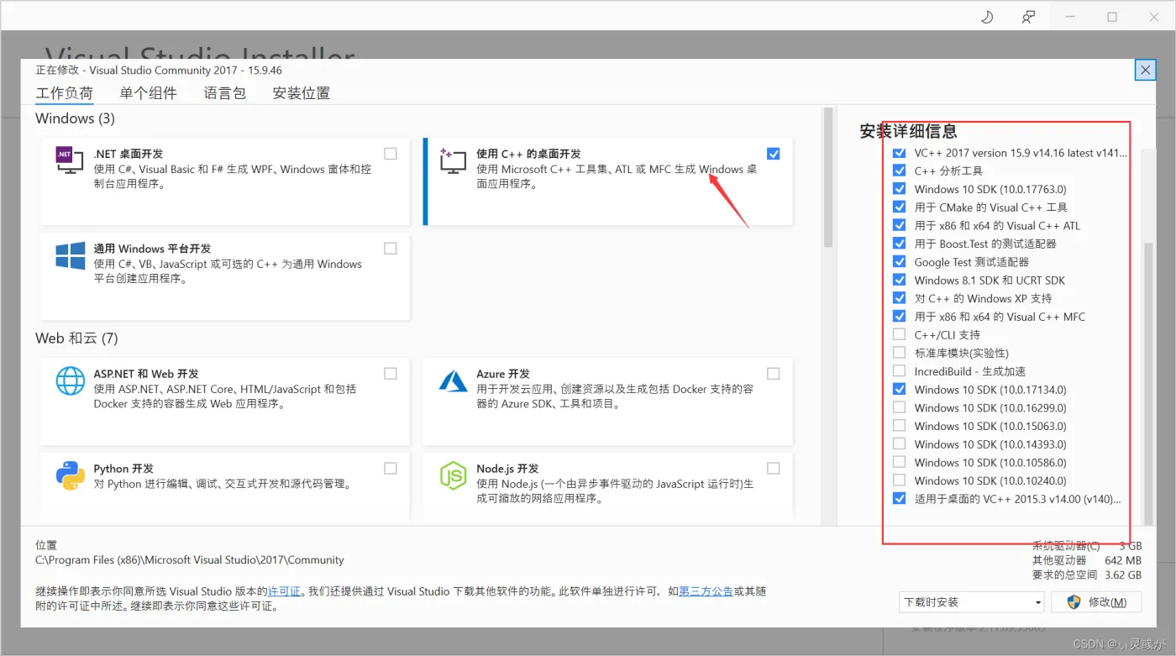This screenshot has height=656, width=1176.
Task: Uncheck 用于 CMake 的 Visual C++ 工具
Action: [900, 207]
